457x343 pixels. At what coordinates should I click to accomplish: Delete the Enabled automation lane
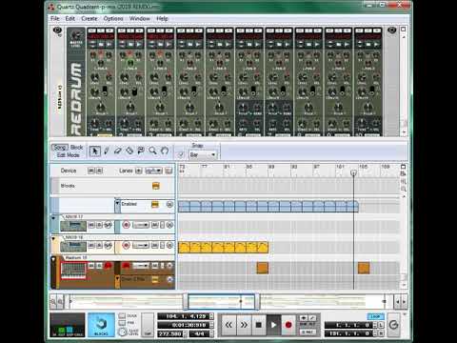[x=169, y=205]
